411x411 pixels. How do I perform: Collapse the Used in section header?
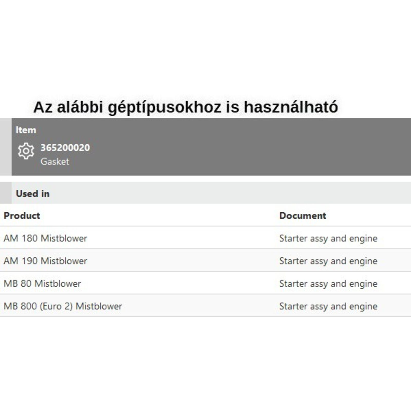(x=33, y=194)
